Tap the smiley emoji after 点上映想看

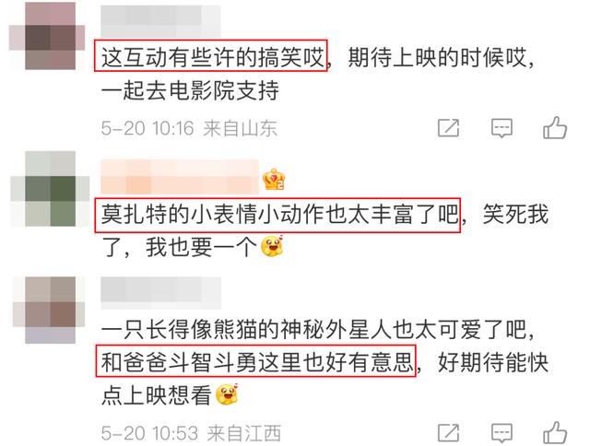227,394
